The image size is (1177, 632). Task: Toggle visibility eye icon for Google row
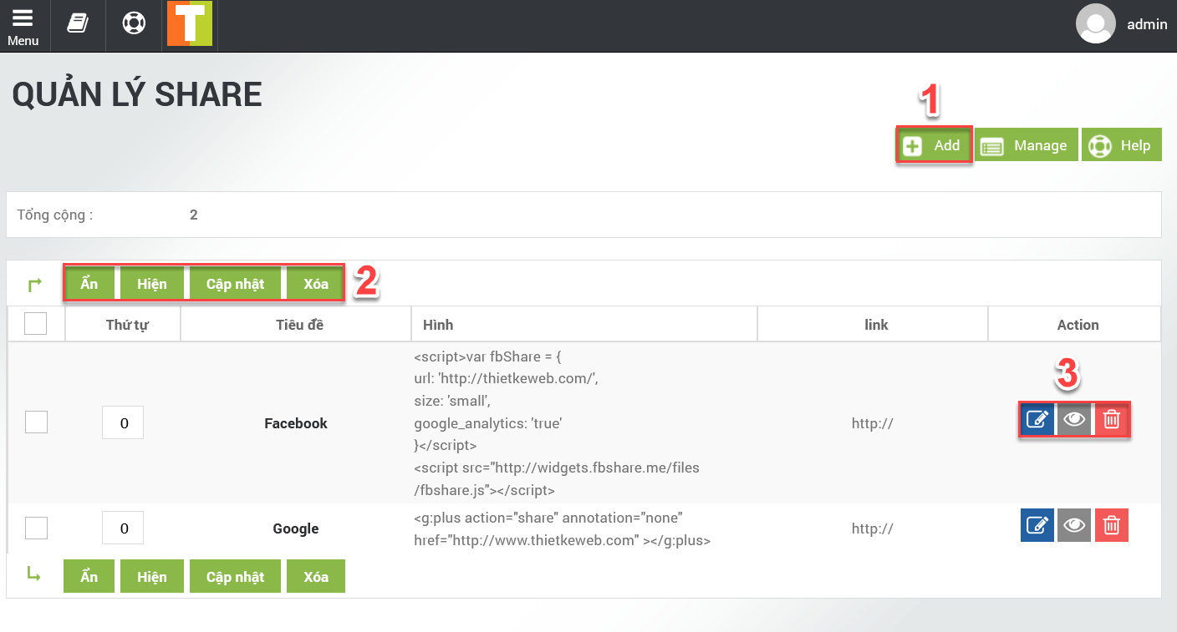tap(1074, 525)
